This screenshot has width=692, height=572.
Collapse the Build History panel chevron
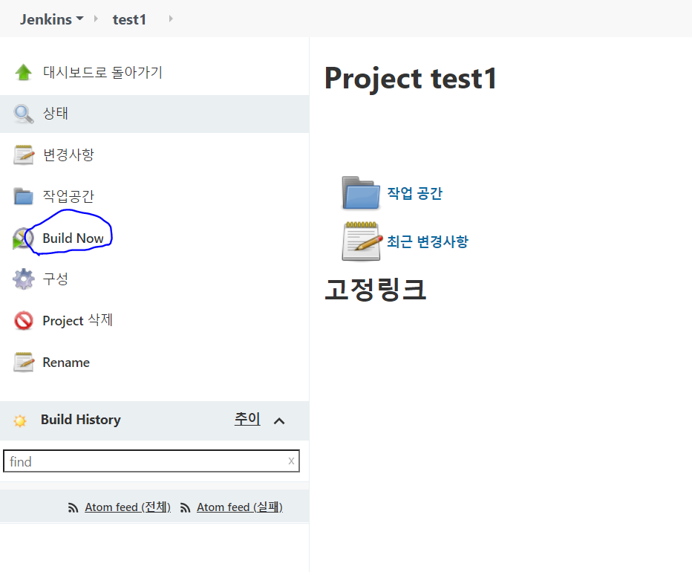(x=279, y=421)
